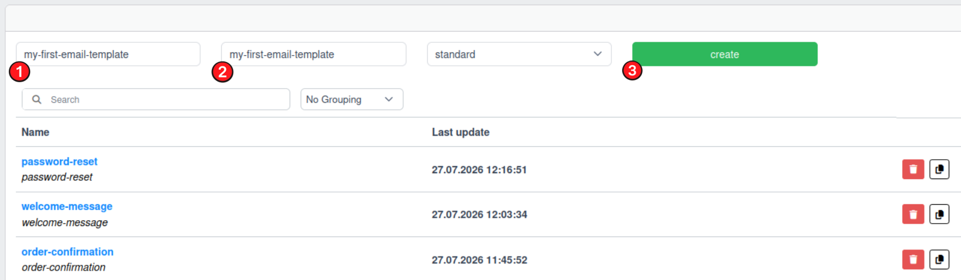Duplicate the password-reset template
Image resolution: width=961 pixels, height=280 pixels.
click(939, 169)
